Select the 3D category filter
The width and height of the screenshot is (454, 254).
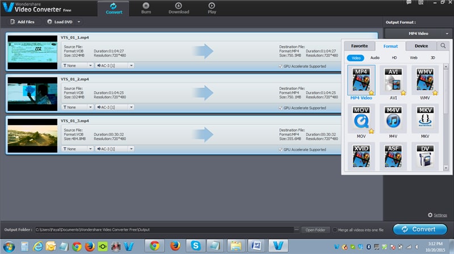tap(433, 58)
